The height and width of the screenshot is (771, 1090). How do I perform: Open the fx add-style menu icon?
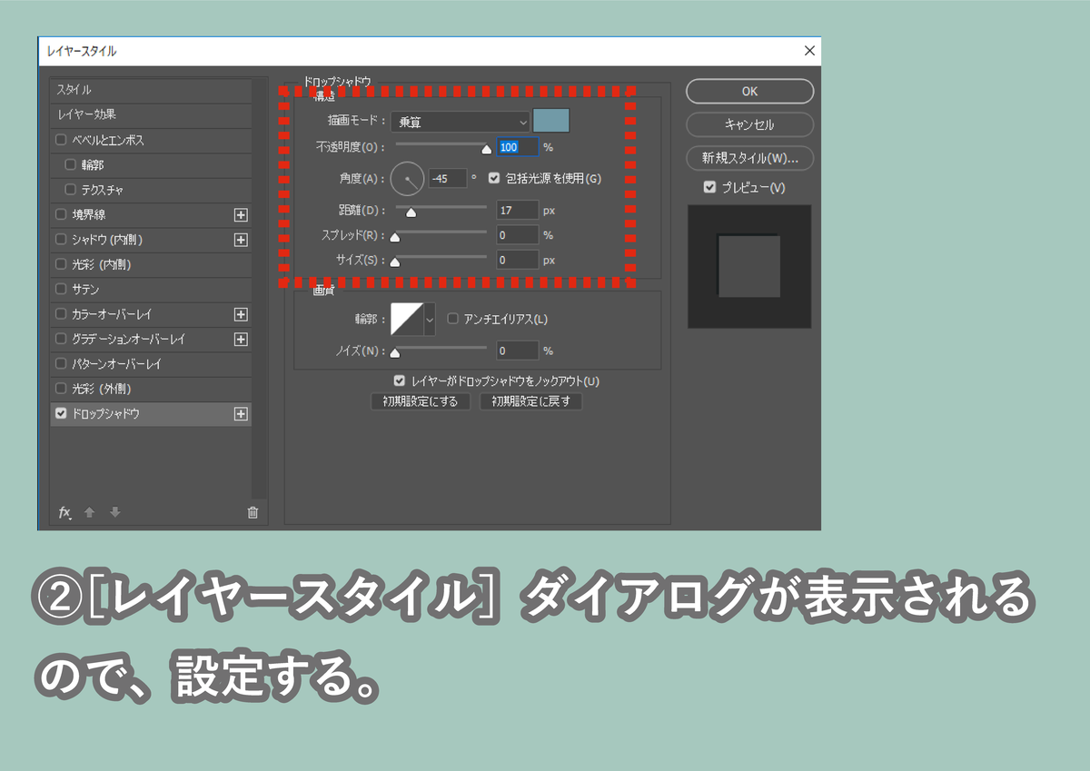tap(64, 512)
